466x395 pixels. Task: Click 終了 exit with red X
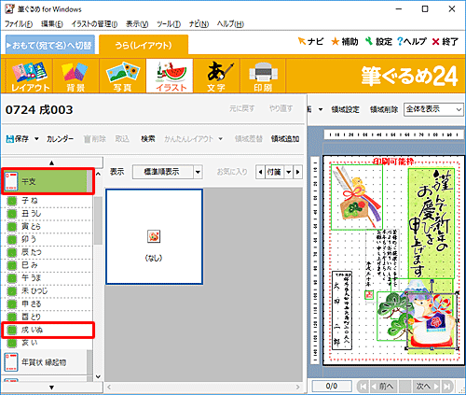pos(445,41)
